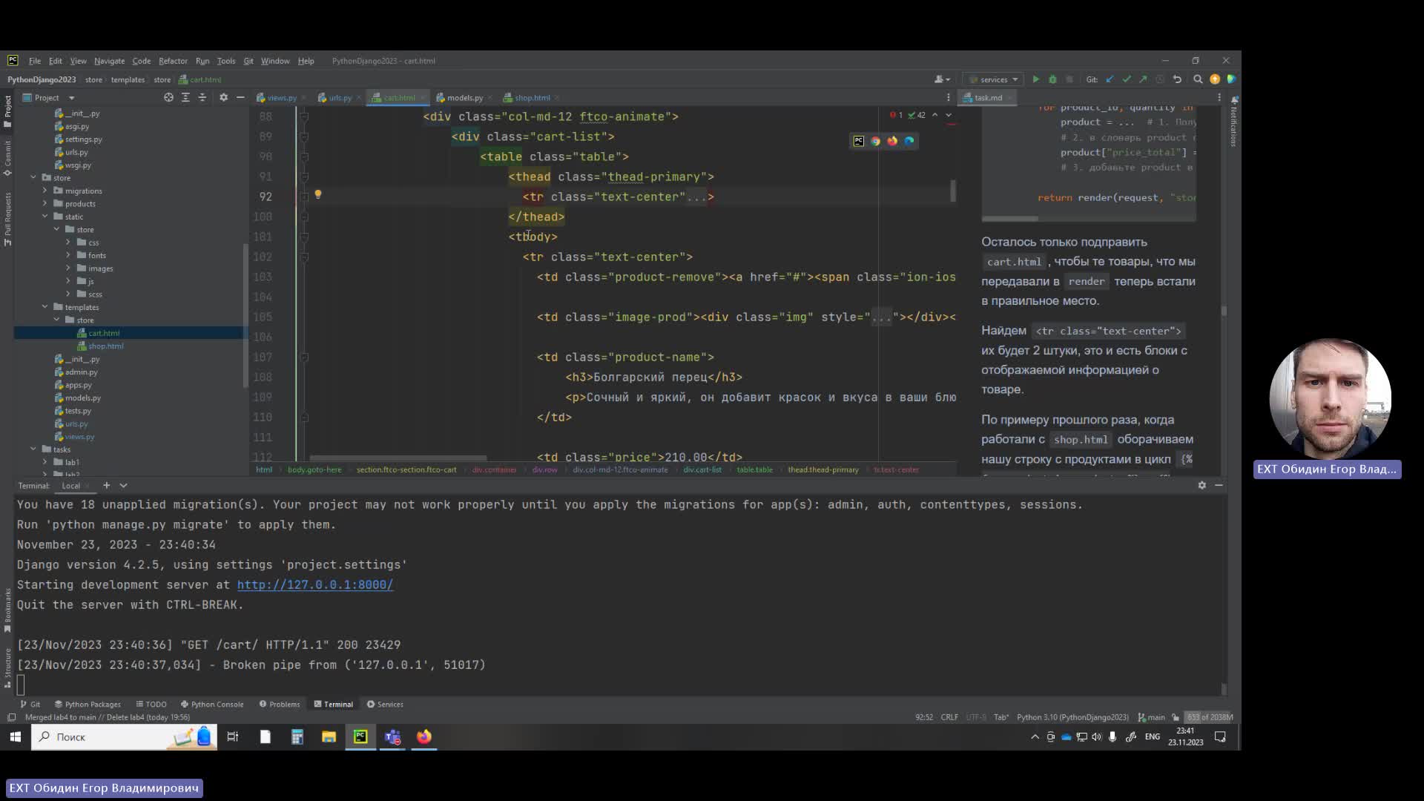Click memory indicator in status bar
This screenshot has width=1424, height=801.
tap(1209, 717)
